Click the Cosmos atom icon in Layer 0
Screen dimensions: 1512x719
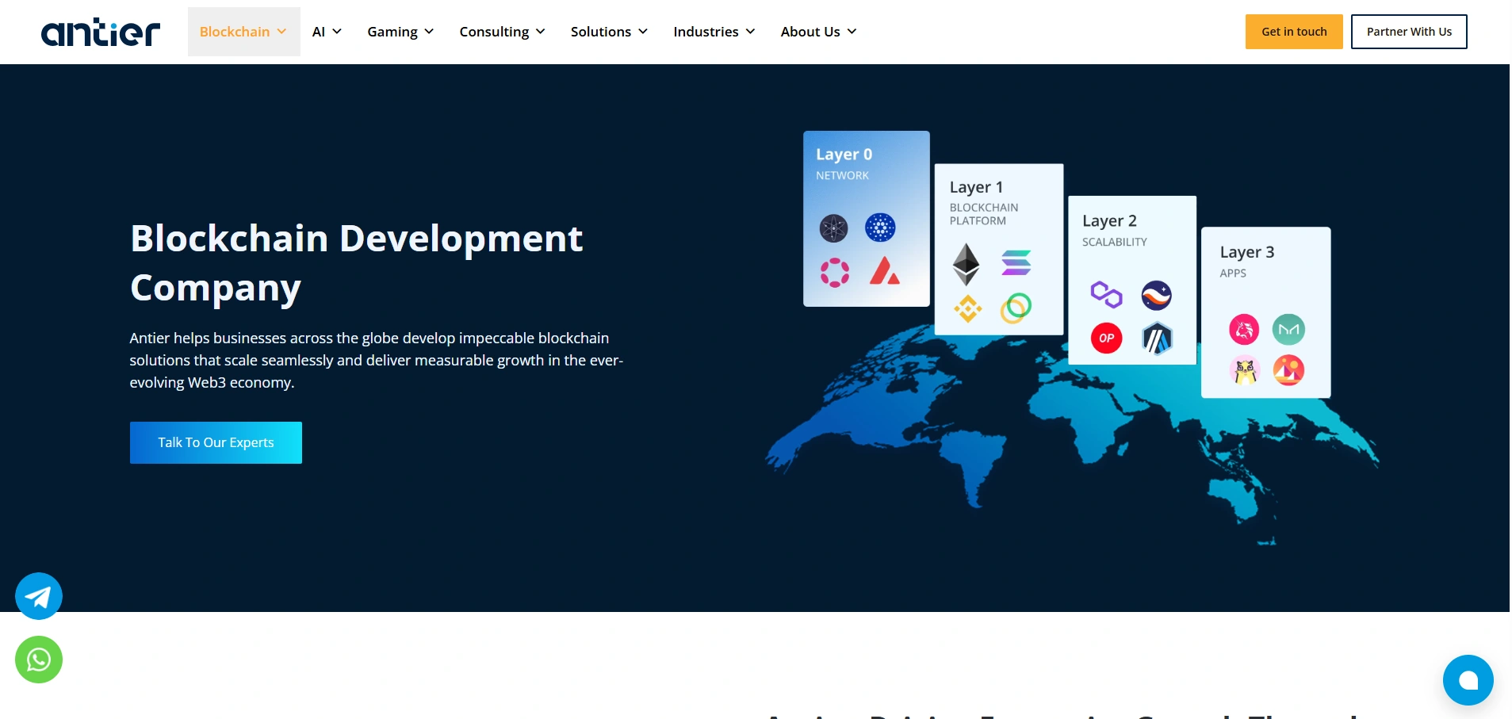tap(833, 228)
